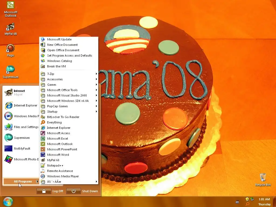
Task: Click the on-screen keyboard tray icon
Action: tap(237, 202)
